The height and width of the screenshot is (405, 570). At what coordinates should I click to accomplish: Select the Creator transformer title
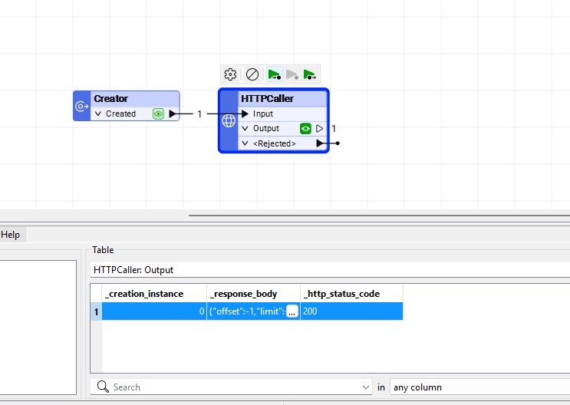(111, 98)
